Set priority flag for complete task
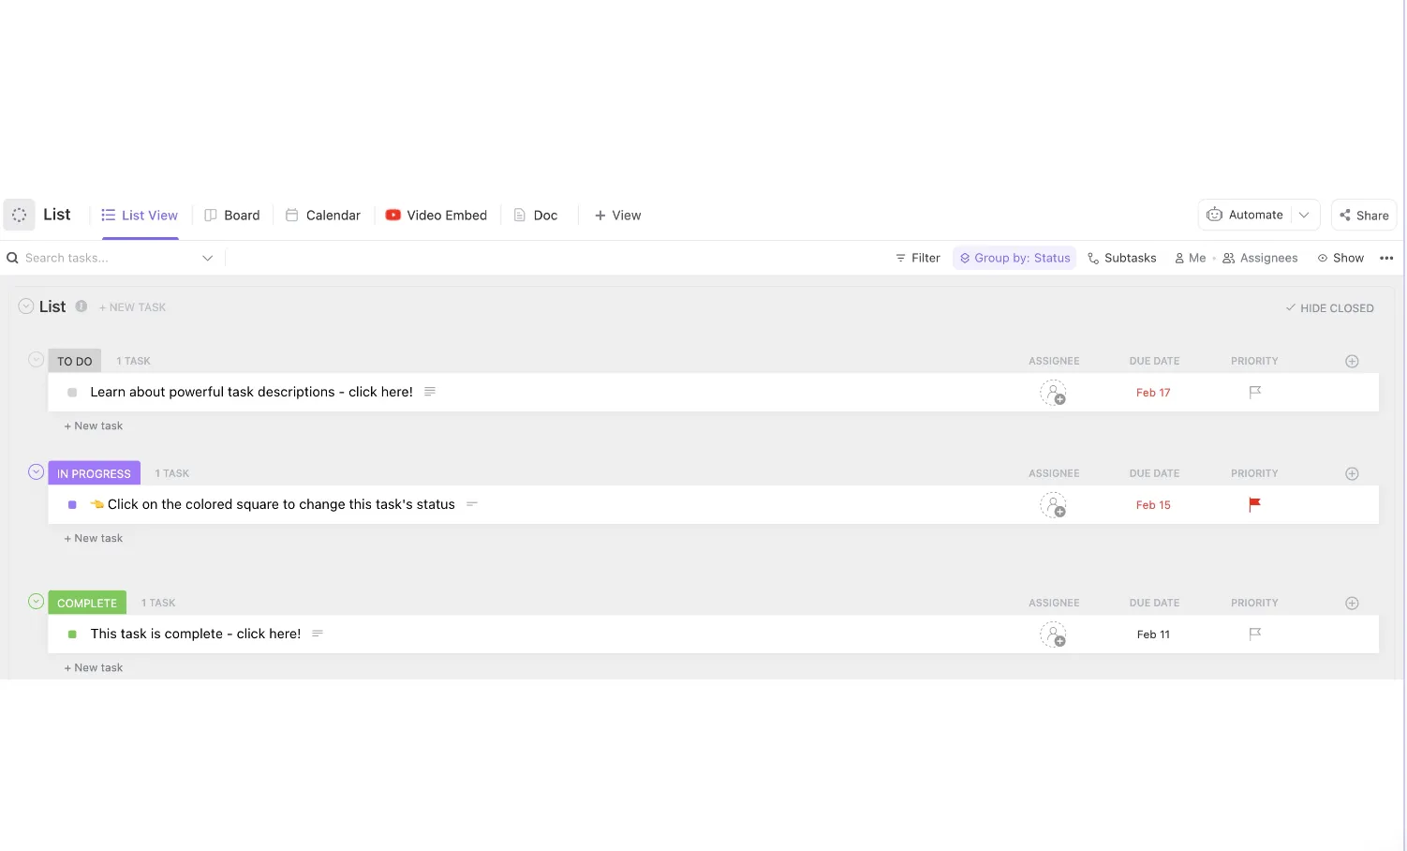Image resolution: width=1407 pixels, height=851 pixels. (x=1255, y=634)
